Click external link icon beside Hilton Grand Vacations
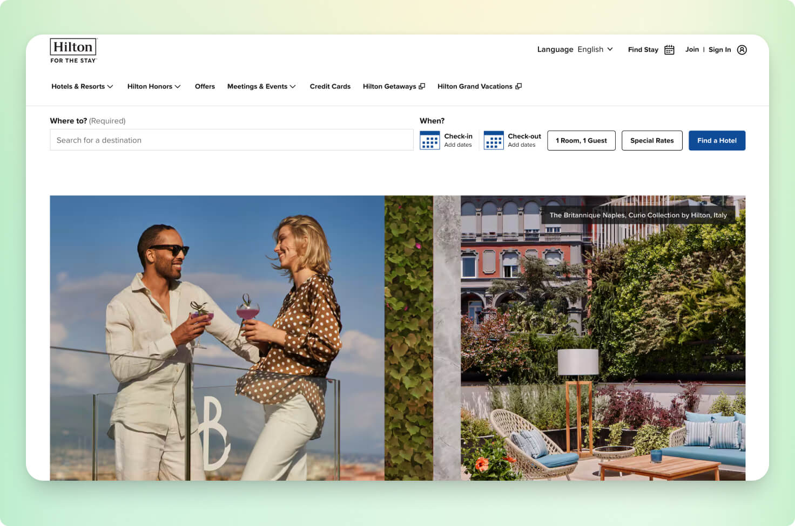 (x=518, y=86)
